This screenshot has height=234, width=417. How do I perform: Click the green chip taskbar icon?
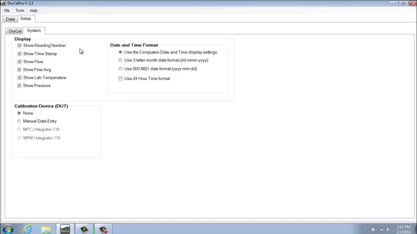pyautogui.click(x=84, y=229)
